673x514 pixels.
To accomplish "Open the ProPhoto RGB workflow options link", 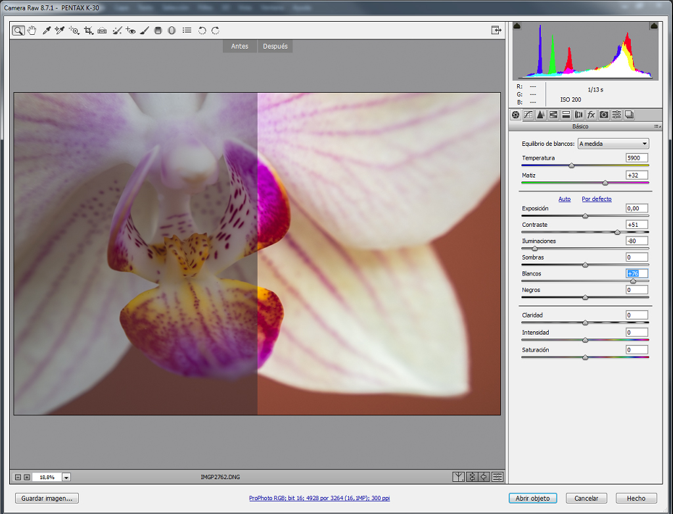I will (x=319, y=498).
